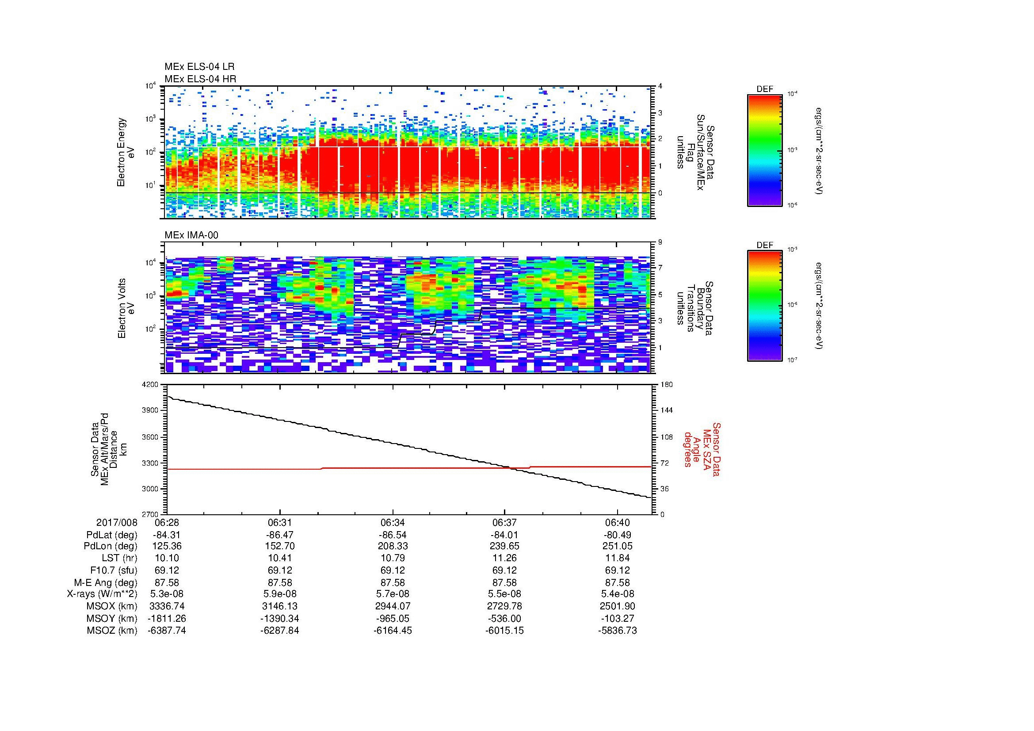The image size is (1034, 731).
Task: Click PdLat value -86.47
Action: coord(280,535)
